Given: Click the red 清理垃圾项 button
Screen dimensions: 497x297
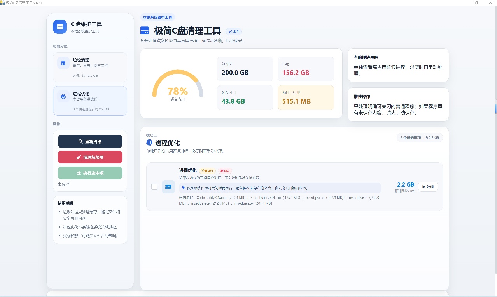Looking at the screenshot, I should coord(90,157).
